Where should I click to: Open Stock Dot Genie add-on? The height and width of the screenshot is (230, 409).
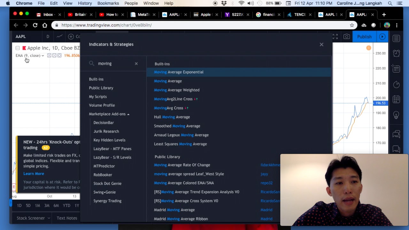click(107, 183)
